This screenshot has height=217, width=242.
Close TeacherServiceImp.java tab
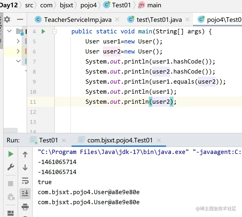[x=117, y=20]
